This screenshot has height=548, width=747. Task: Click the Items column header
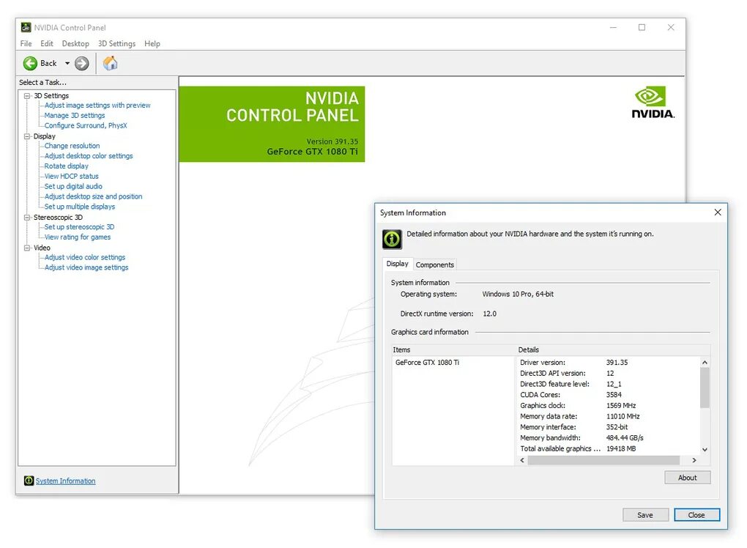[x=453, y=349]
